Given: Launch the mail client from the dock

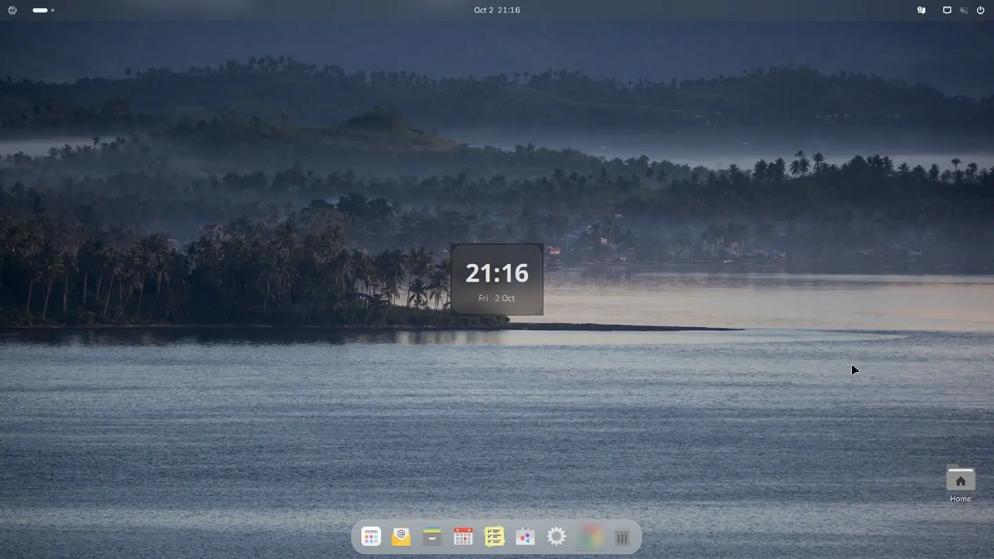Looking at the screenshot, I should [x=401, y=537].
